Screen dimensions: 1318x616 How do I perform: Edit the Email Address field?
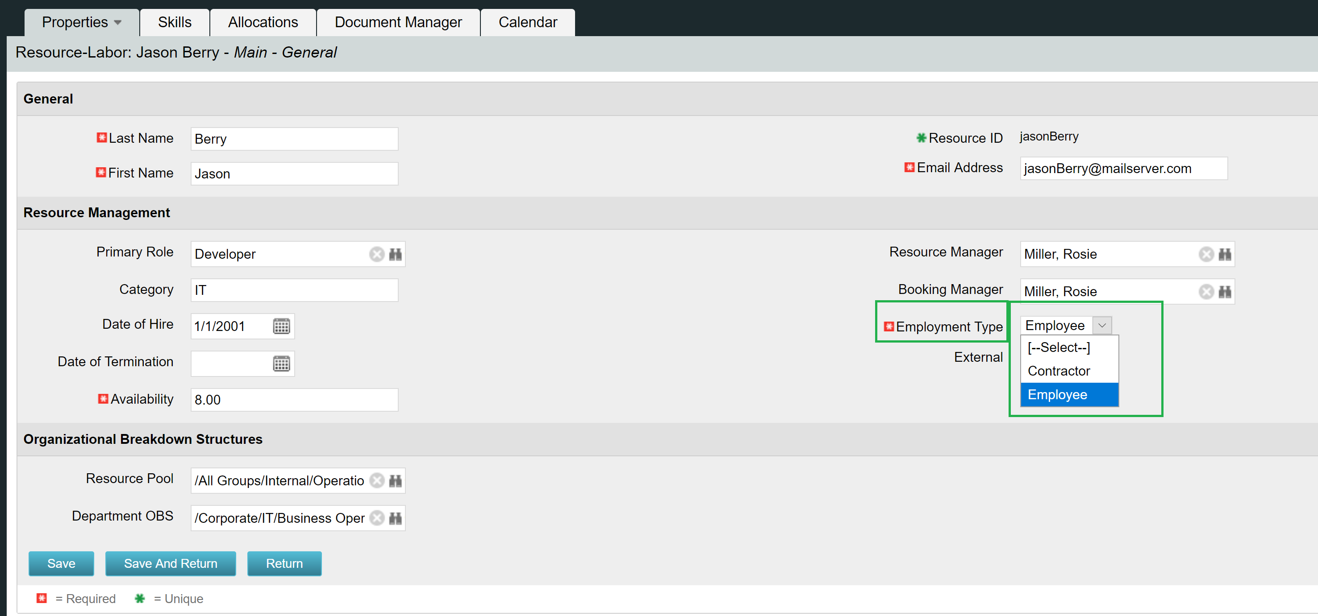(1124, 169)
